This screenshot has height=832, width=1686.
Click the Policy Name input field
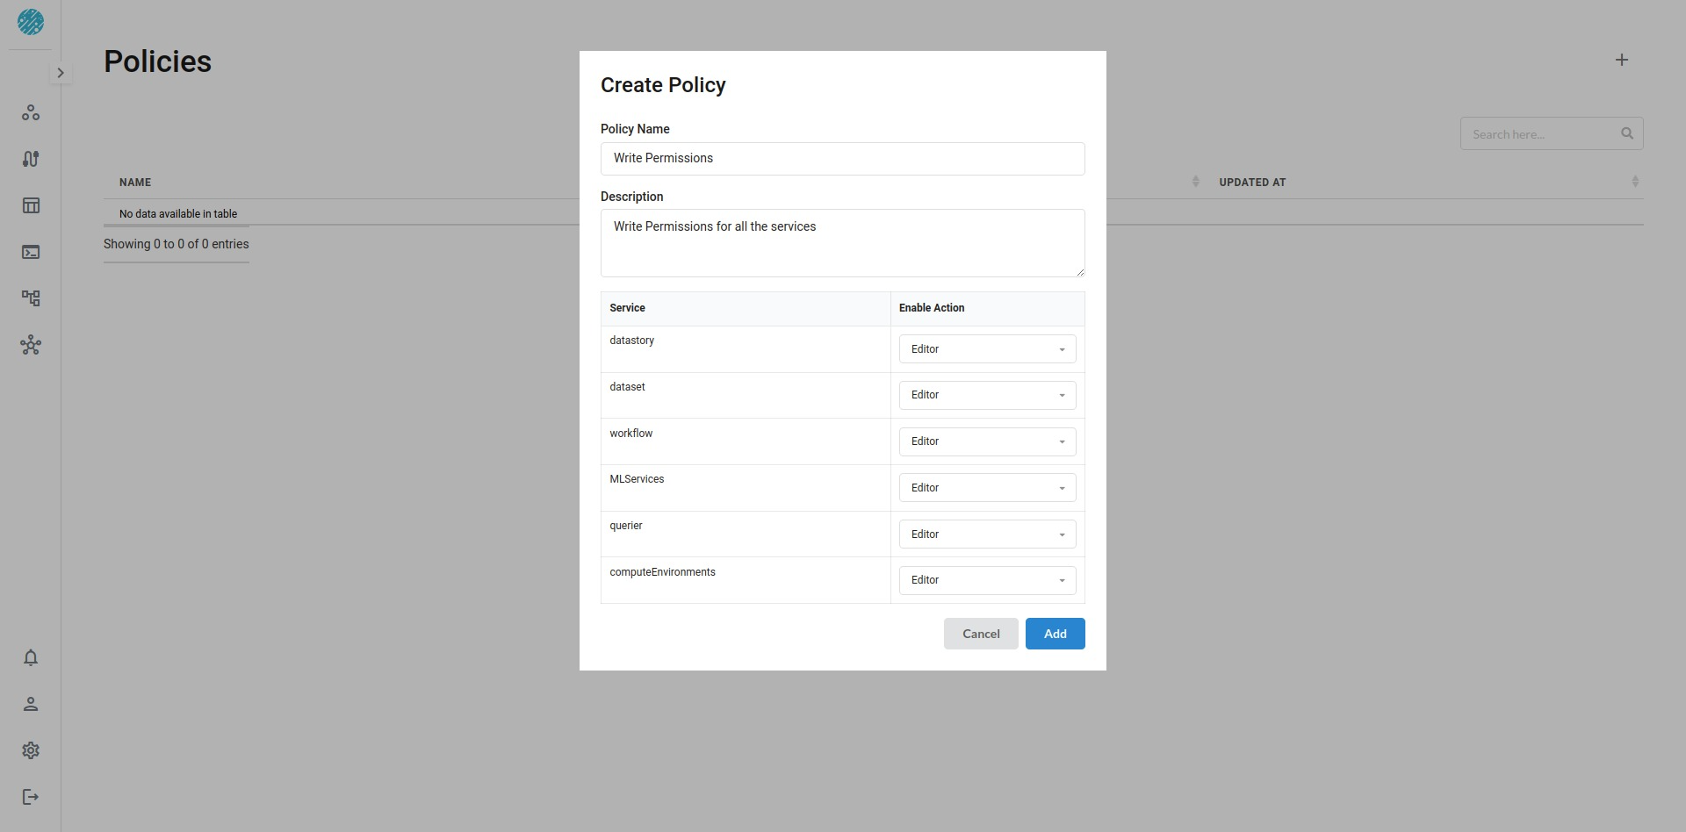point(843,159)
